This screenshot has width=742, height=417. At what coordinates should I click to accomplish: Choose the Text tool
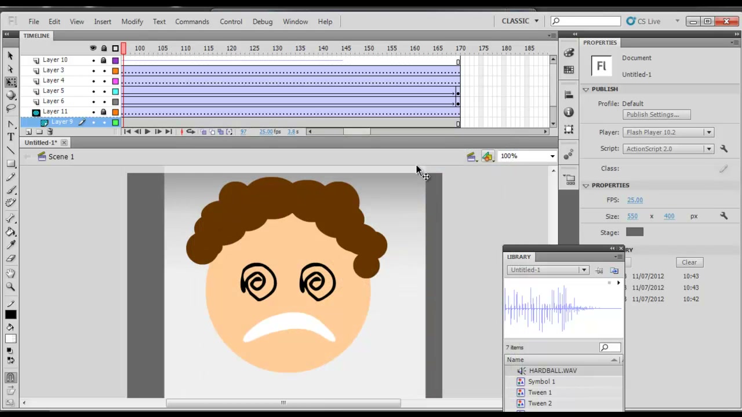click(10, 137)
